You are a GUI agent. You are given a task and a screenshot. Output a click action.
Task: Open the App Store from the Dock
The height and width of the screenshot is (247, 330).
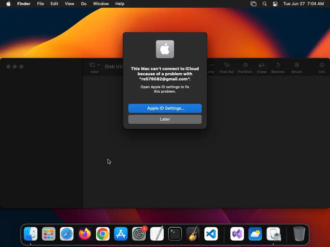[x=121, y=234]
